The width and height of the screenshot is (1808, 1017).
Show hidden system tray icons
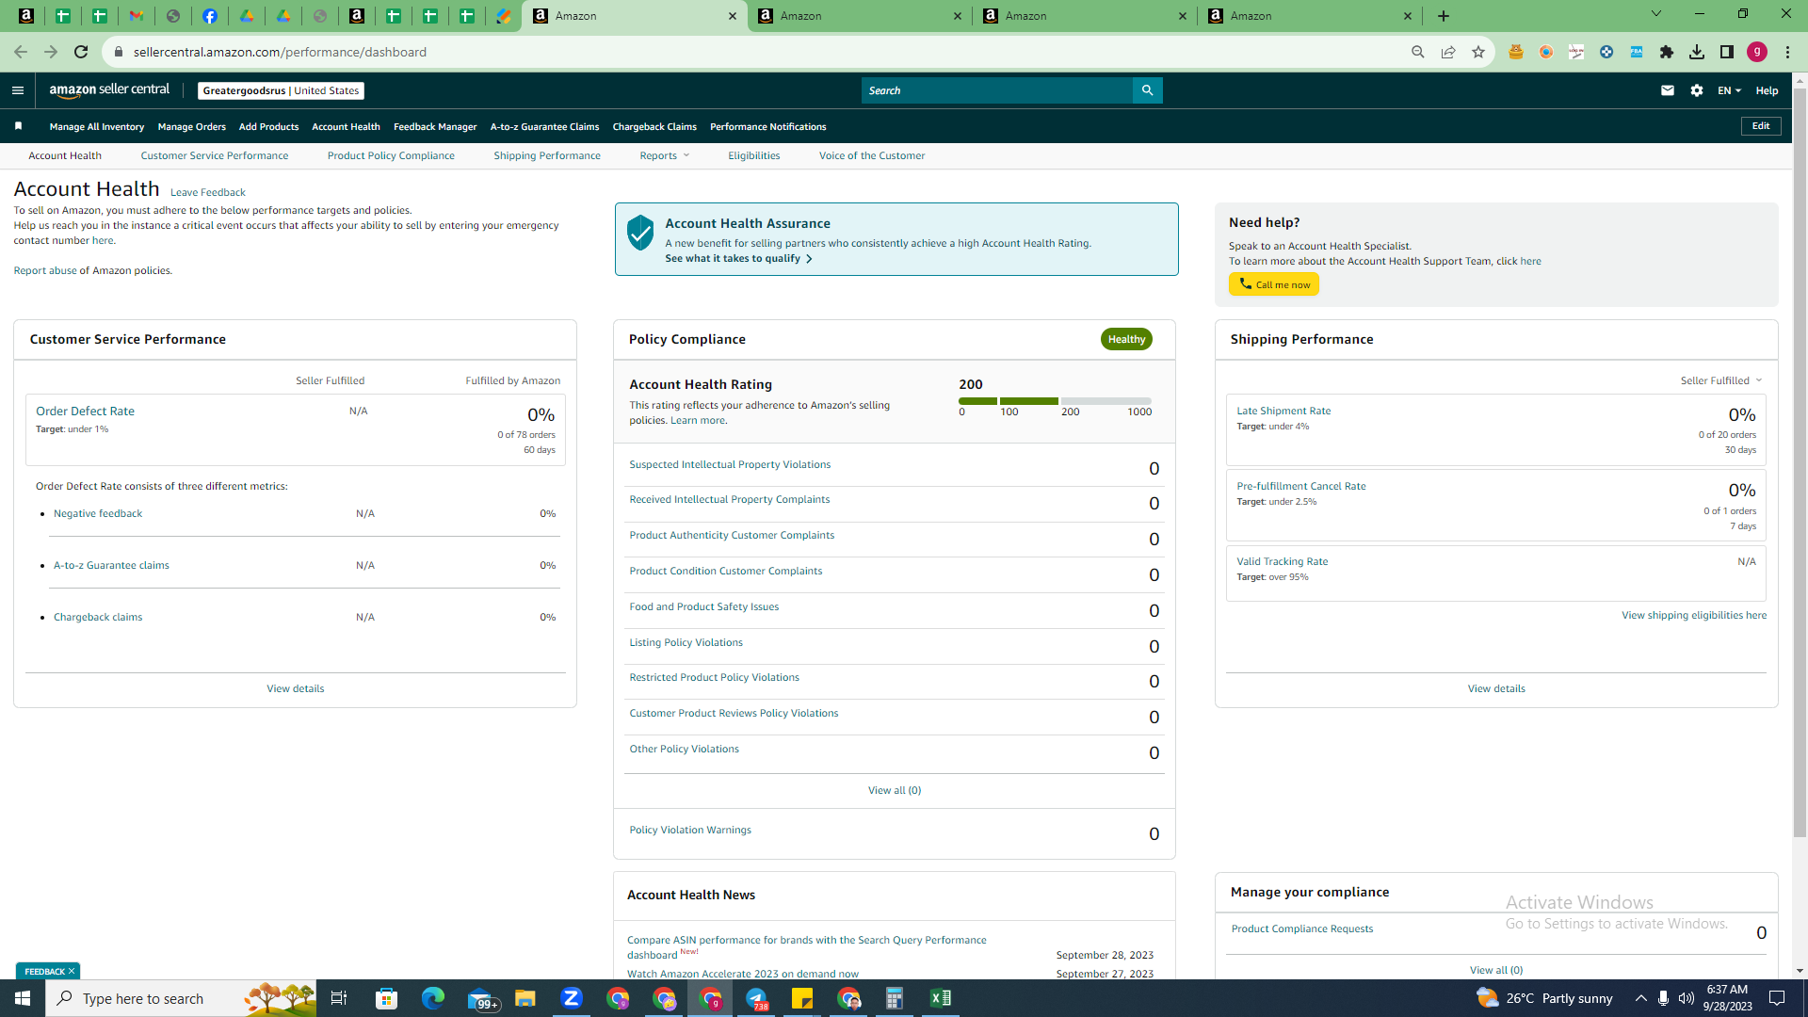(x=1640, y=998)
